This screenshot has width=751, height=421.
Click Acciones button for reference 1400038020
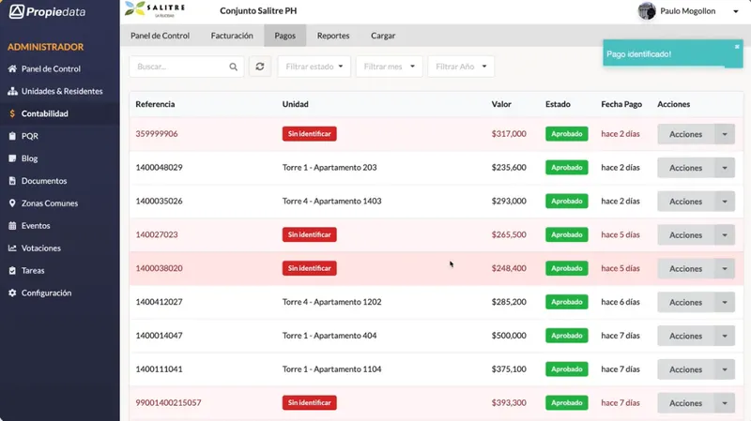point(686,269)
